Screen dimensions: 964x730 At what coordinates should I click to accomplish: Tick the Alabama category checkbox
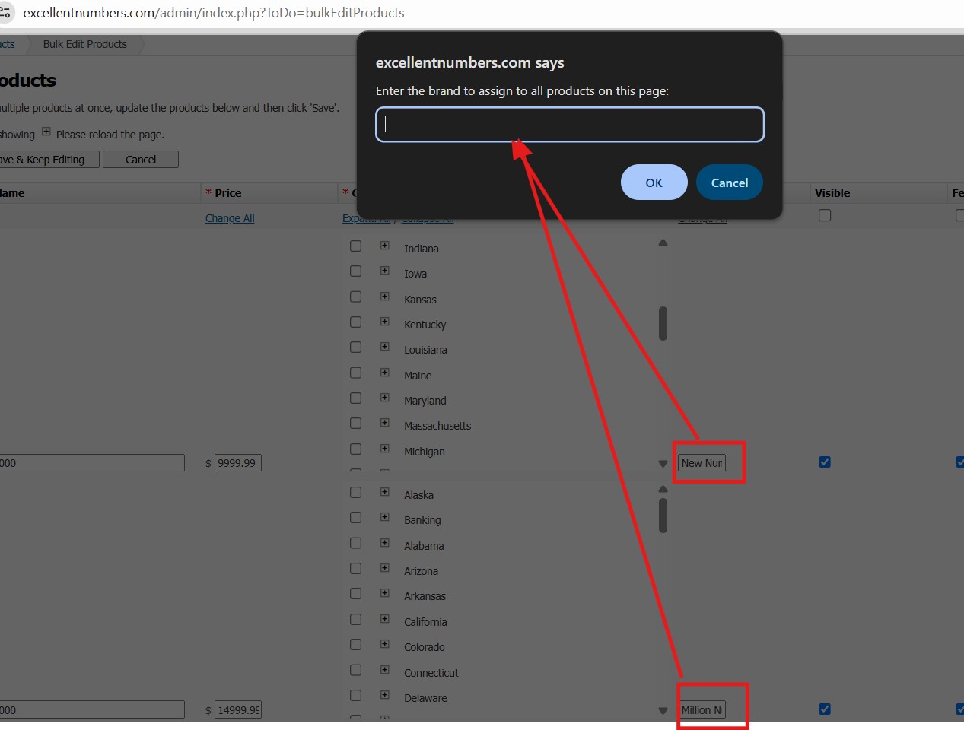(x=355, y=544)
